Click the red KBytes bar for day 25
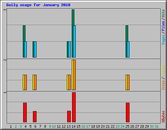 point(128,112)
